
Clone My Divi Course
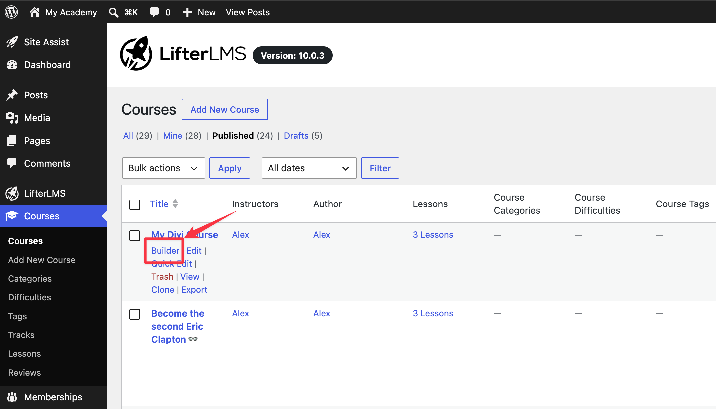pos(163,290)
